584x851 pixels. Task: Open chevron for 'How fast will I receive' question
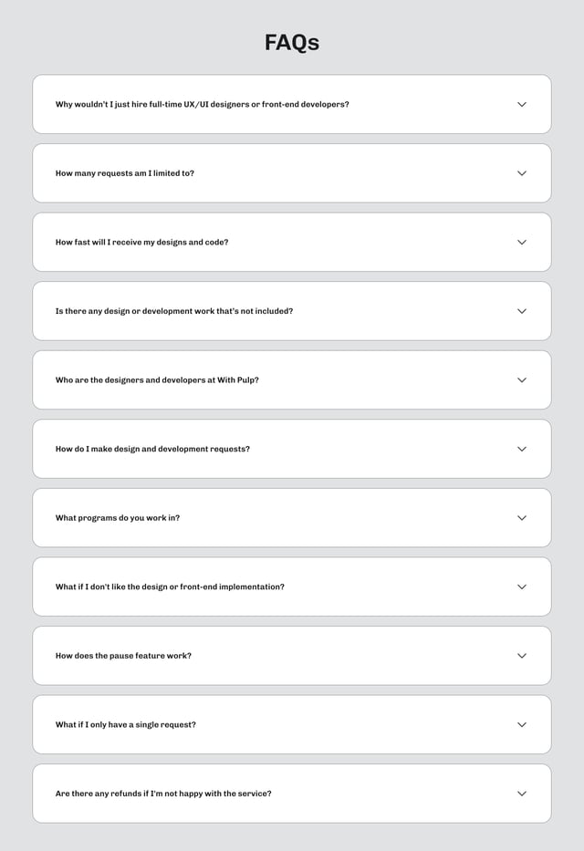tap(522, 243)
